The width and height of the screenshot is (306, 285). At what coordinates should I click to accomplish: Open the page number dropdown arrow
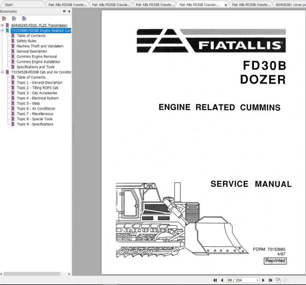click(258, 280)
